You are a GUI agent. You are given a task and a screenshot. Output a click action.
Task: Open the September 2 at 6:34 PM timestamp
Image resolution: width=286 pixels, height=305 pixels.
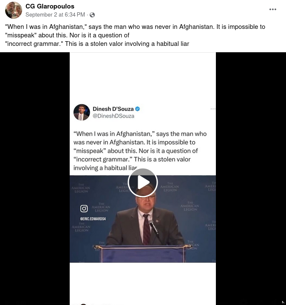[x=55, y=15]
